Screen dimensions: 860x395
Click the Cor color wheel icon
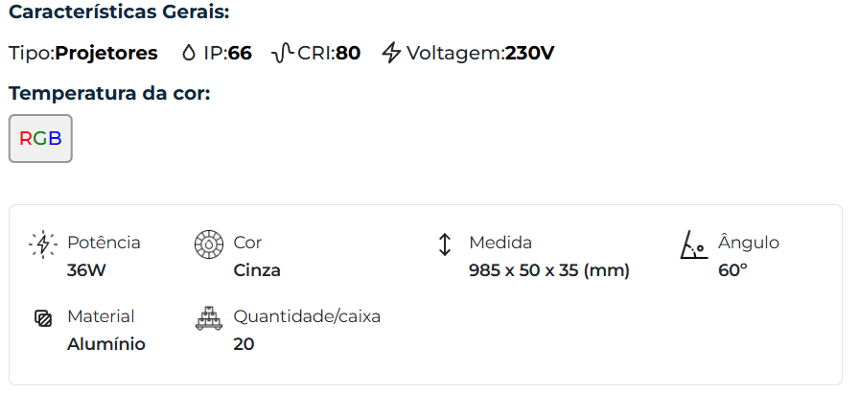click(209, 244)
